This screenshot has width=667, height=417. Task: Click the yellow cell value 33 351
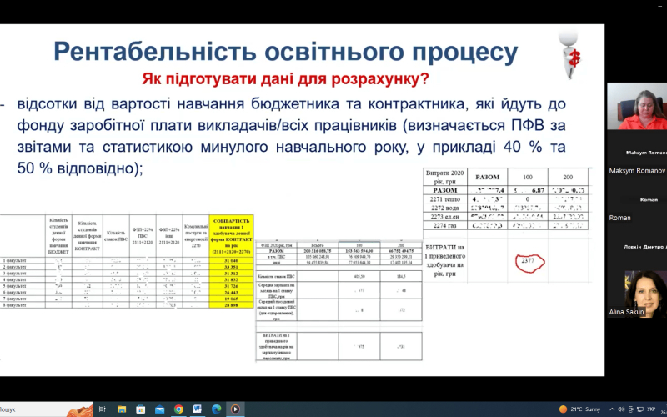[x=232, y=267]
